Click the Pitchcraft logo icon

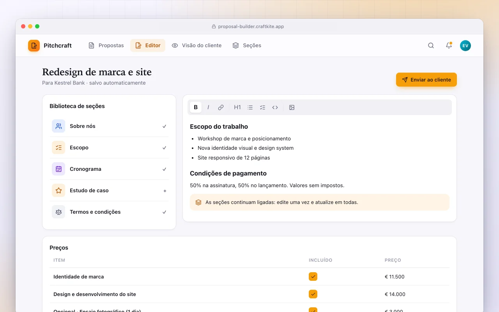pos(34,46)
